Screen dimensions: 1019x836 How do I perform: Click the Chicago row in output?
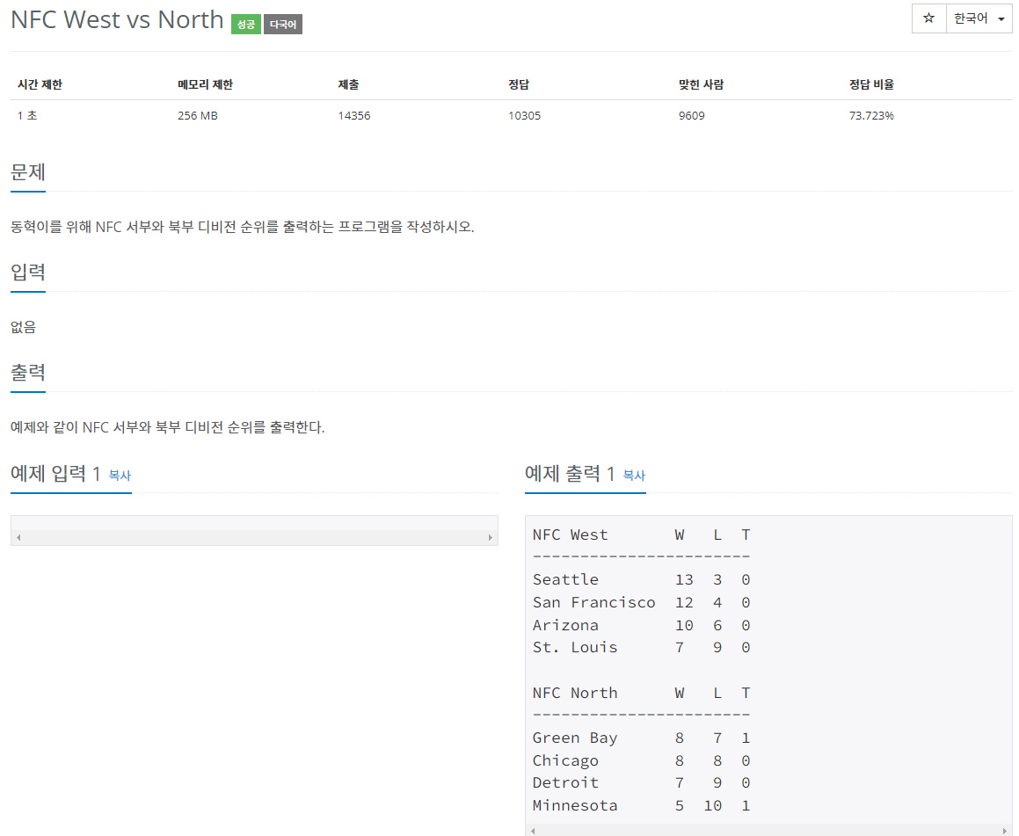pyautogui.click(x=642, y=760)
